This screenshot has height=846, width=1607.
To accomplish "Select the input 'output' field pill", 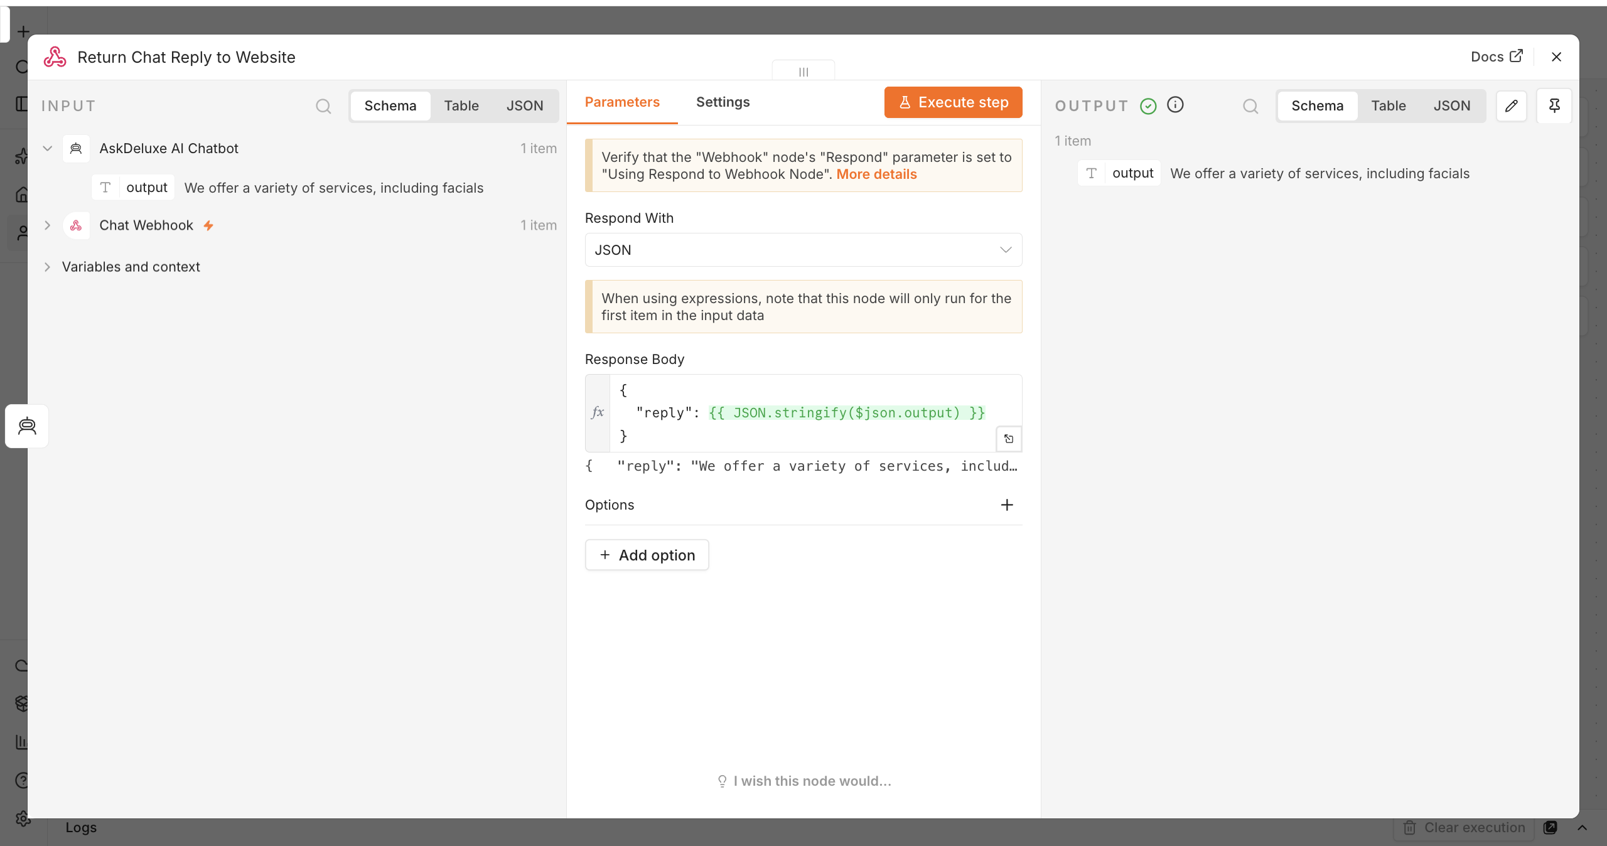I will point(133,188).
